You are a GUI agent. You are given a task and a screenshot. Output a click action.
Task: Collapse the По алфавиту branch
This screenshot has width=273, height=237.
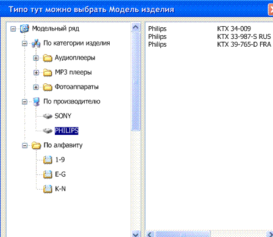pos(24,145)
